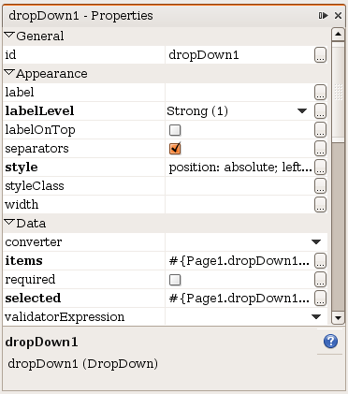Click the scrollbar down arrow

point(338,318)
